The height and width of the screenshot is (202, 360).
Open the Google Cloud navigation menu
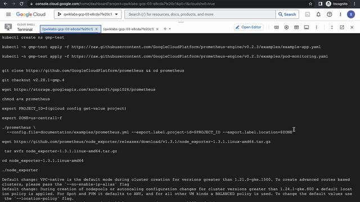[8, 14]
